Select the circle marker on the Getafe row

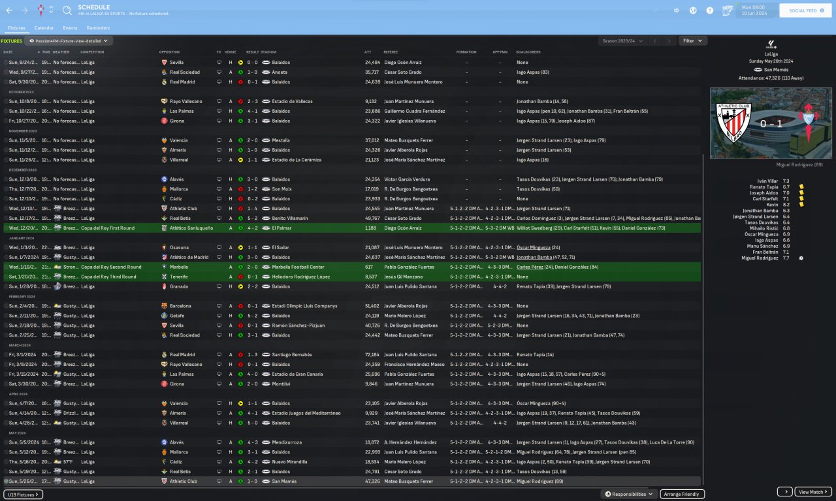click(x=7, y=316)
